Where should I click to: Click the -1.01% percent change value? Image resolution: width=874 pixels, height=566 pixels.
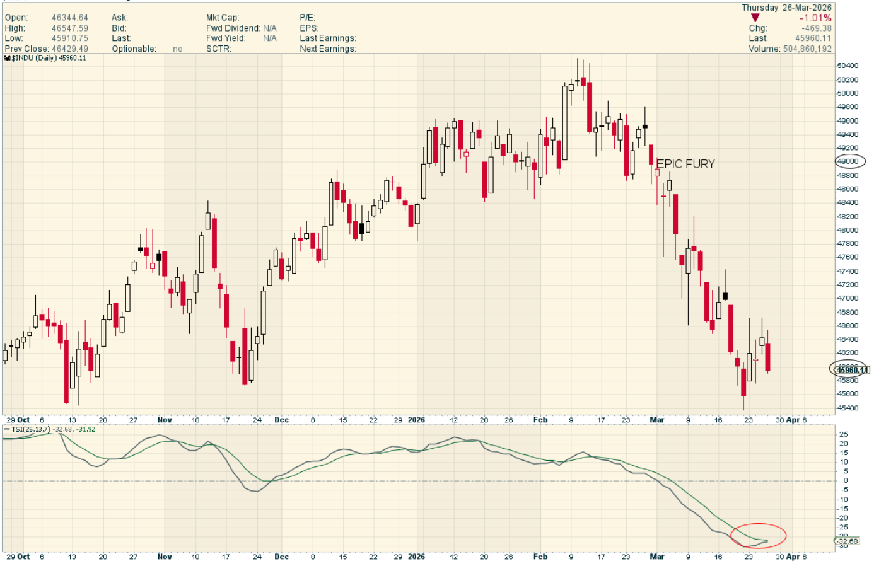click(815, 18)
